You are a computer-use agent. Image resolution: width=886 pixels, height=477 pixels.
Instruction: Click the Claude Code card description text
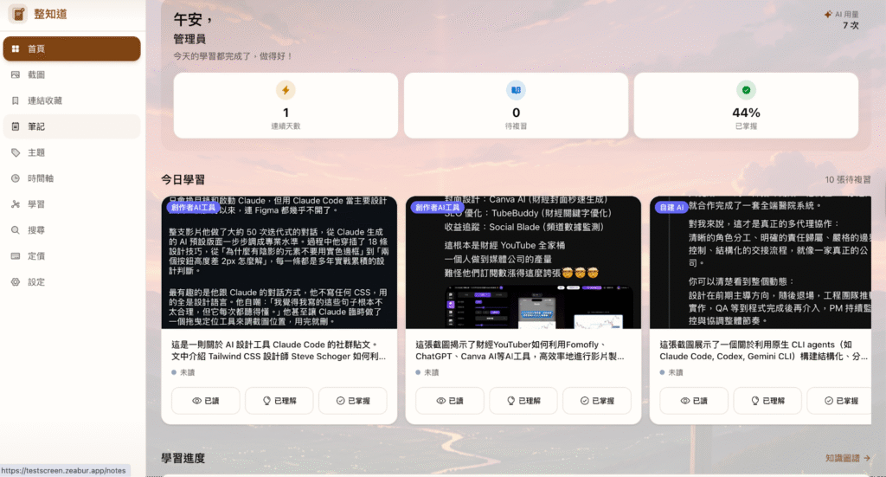click(x=279, y=351)
